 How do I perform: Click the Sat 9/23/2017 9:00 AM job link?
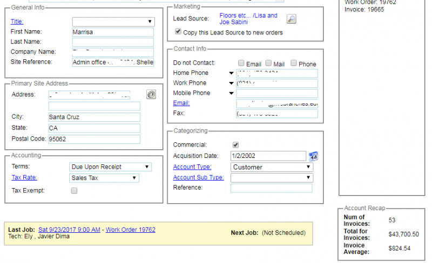click(69, 230)
